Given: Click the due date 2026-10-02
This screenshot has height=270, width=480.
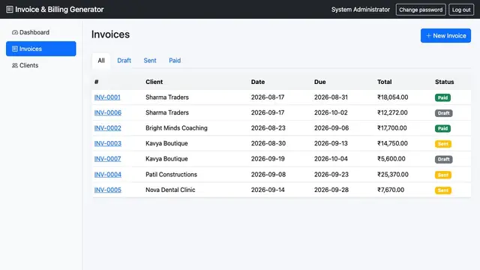Looking at the screenshot, I should [331, 112].
